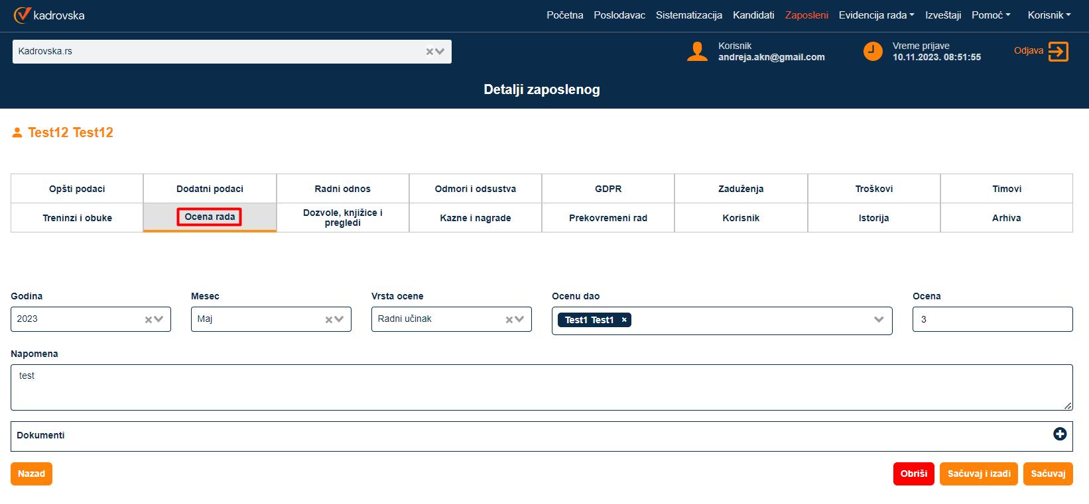Click the clock icon near Vreme prijave
The image size is (1089, 504).
point(873,51)
